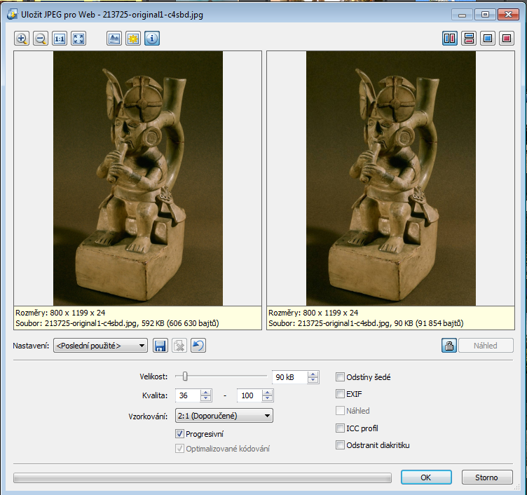Click the result file info 90 KB text
Image resolution: width=527 pixels, height=495 pixels.
366,323
